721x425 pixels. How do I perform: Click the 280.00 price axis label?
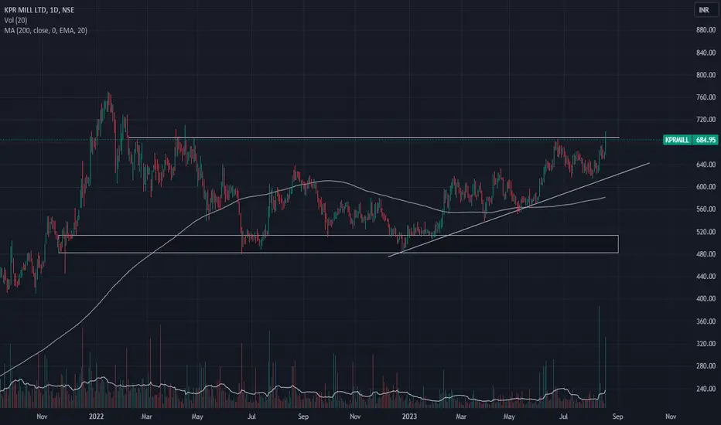click(x=706, y=366)
